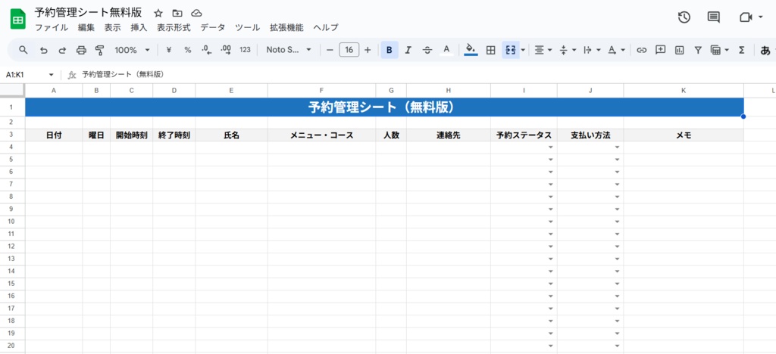Print the spreadsheet
This screenshot has width=776, height=354.
tap(81, 50)
